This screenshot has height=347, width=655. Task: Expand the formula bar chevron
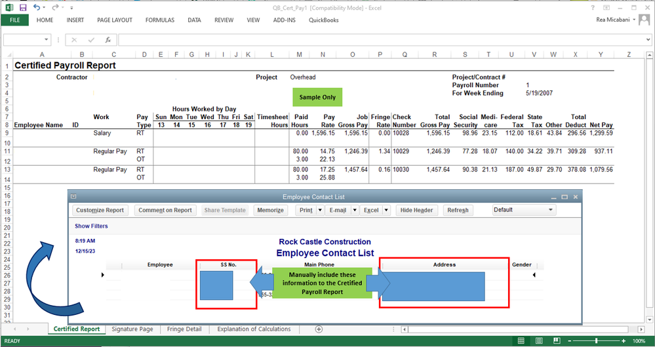(648, 40)
